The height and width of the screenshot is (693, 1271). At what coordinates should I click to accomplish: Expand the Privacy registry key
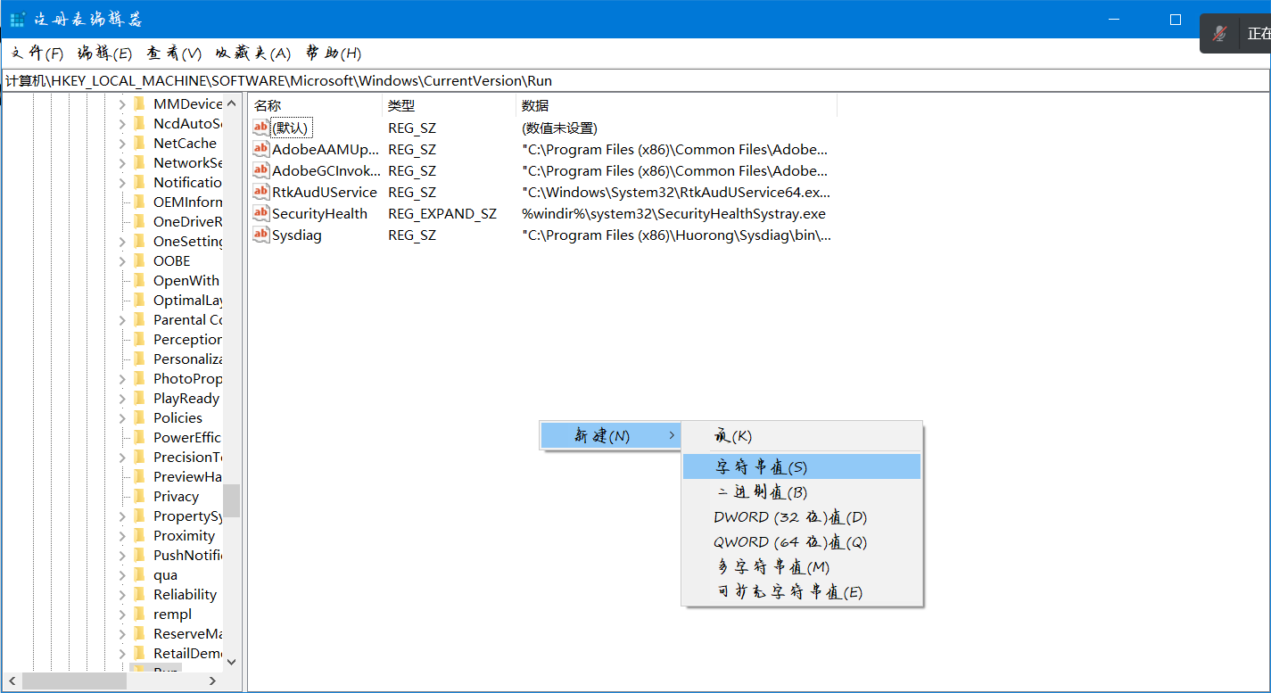(124, 496)
